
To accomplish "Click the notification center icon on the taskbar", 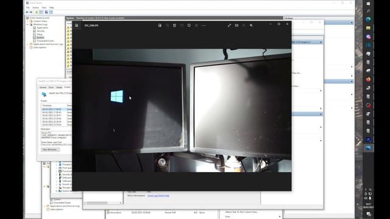I will coord(368,214).
